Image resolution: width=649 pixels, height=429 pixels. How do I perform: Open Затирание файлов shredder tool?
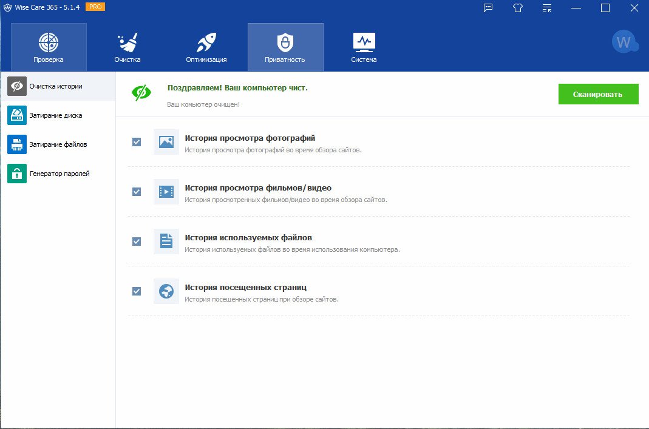tap(57, 144)
